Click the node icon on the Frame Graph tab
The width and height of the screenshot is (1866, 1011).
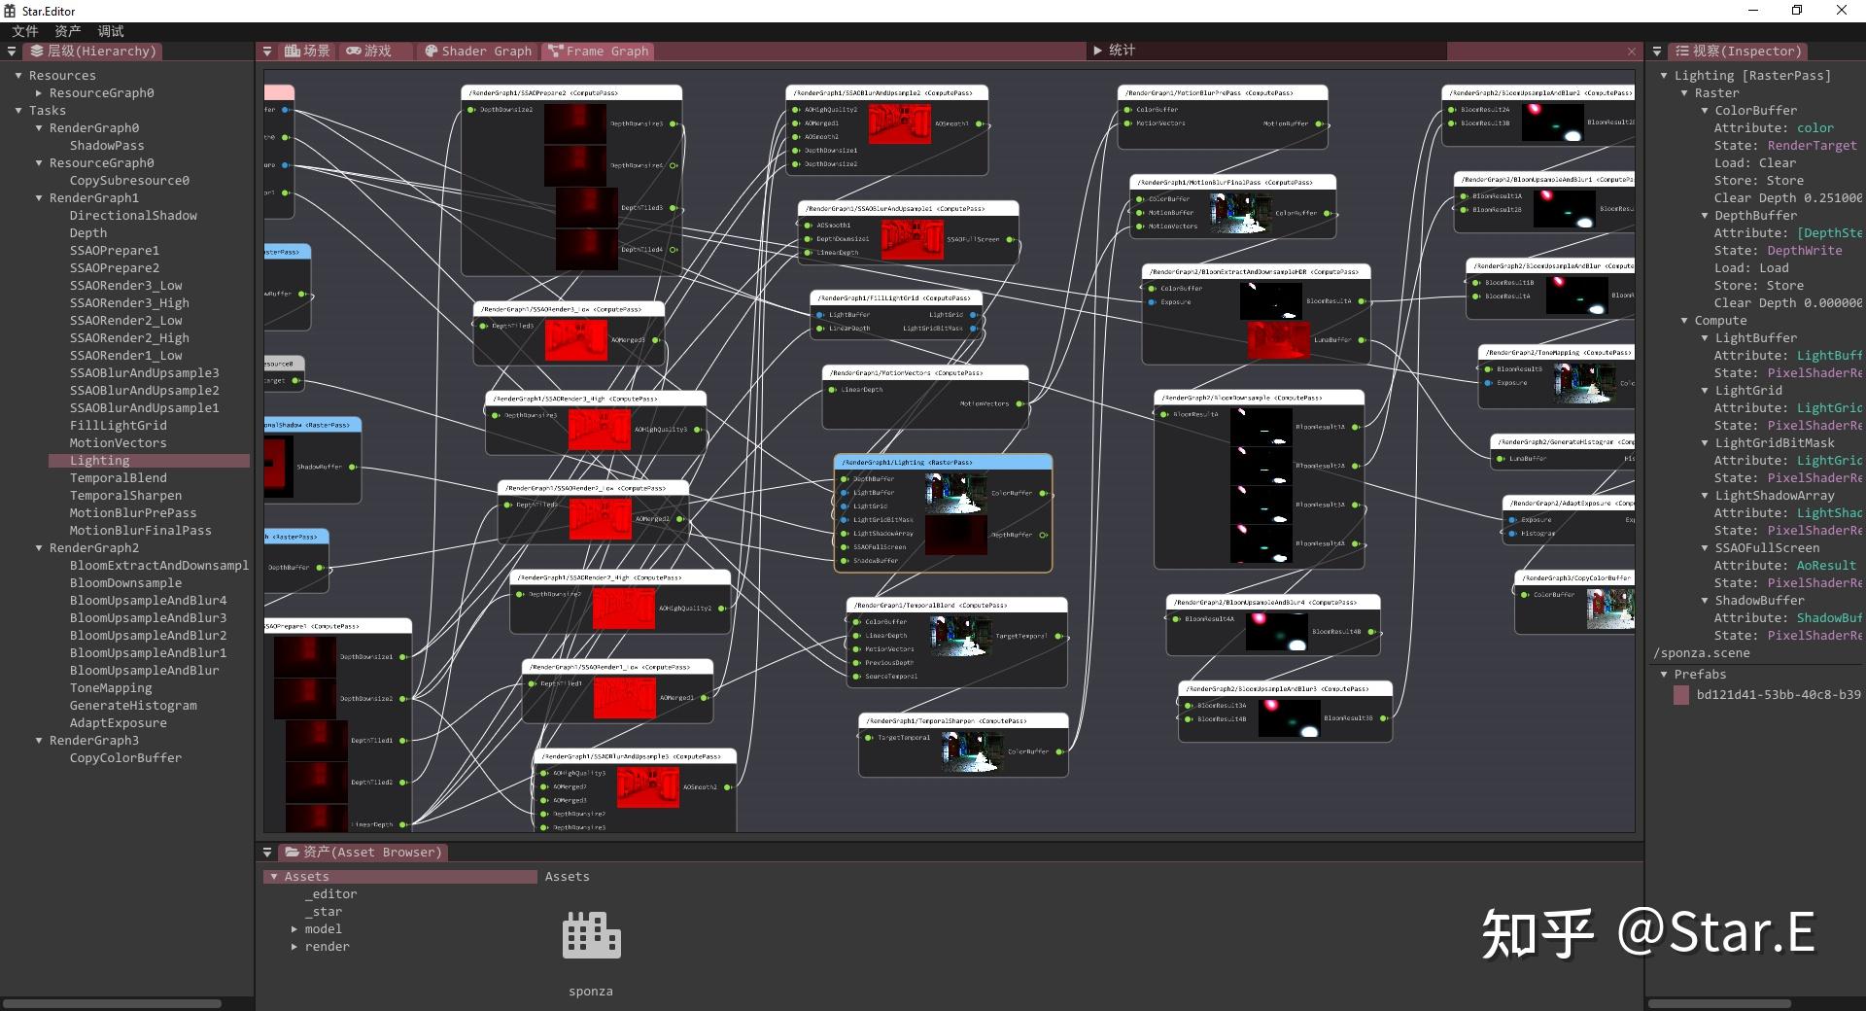coord(556,51)
